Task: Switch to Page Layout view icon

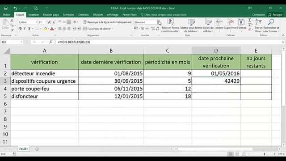Action: [x=237, y=154]
